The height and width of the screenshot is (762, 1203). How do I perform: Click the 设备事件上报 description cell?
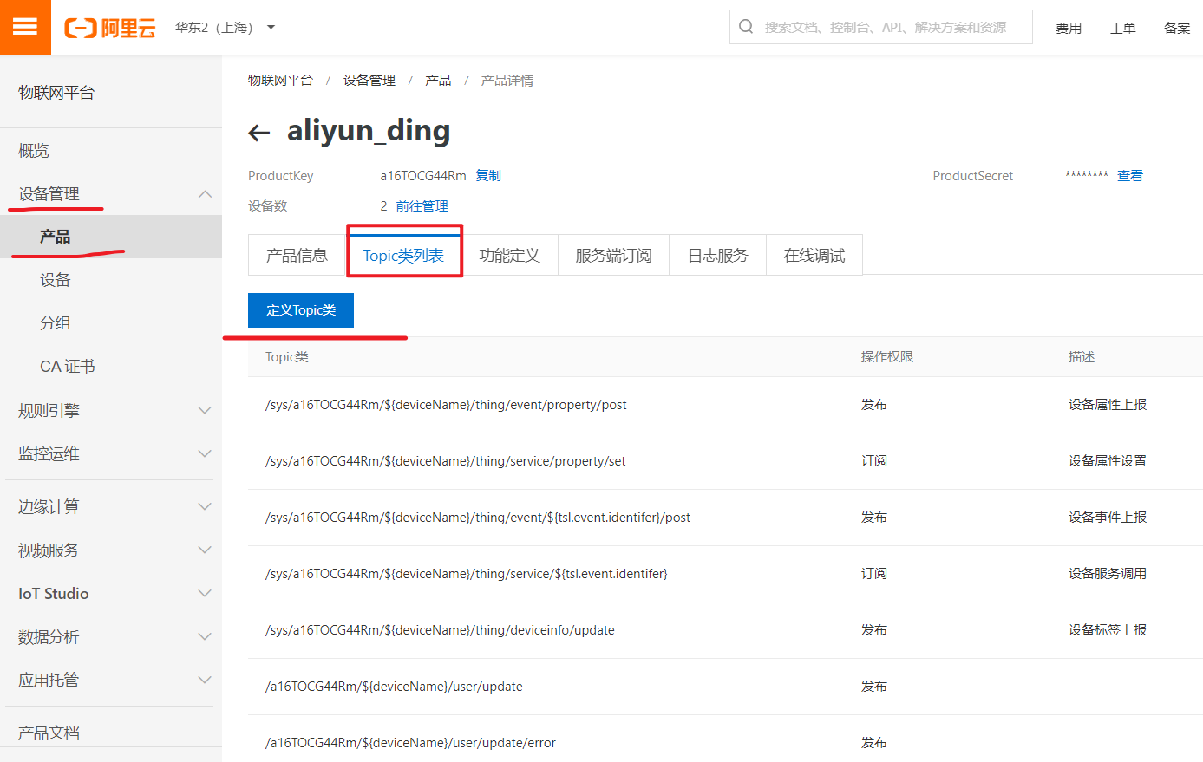click(x=1108, y=518)
